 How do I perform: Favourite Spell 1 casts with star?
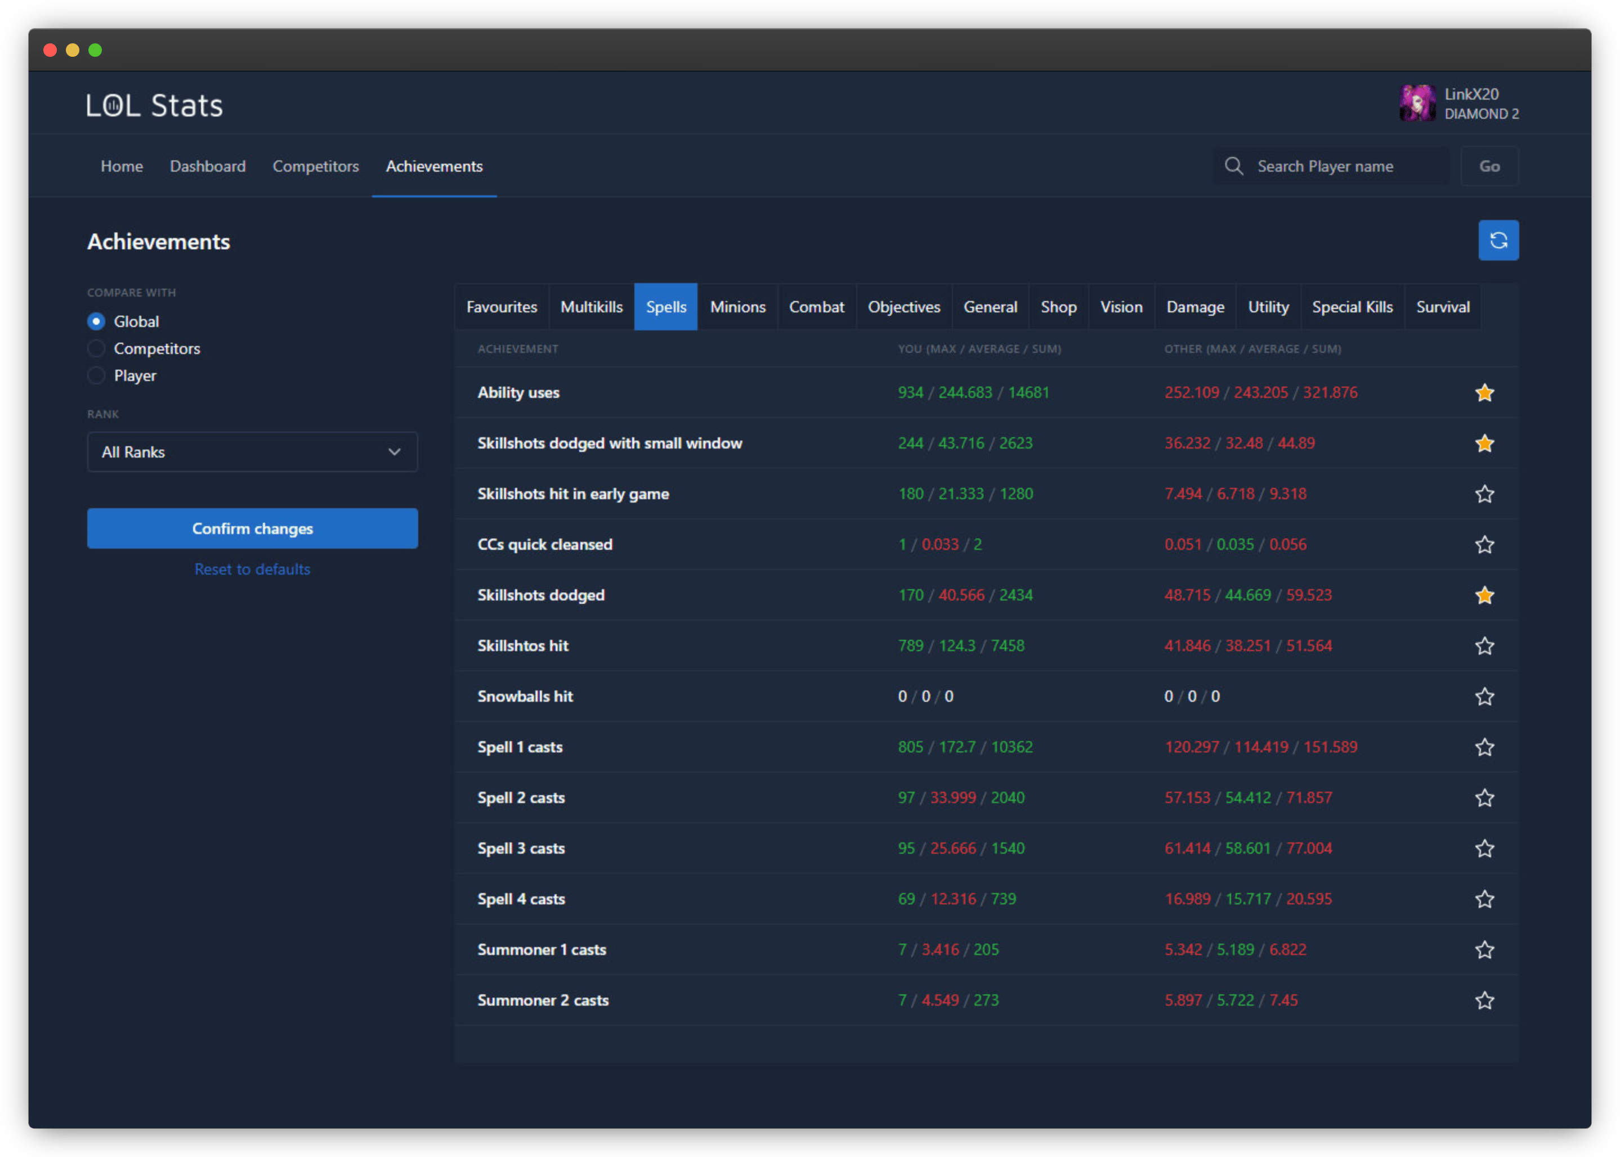(x=1484, y=747)
